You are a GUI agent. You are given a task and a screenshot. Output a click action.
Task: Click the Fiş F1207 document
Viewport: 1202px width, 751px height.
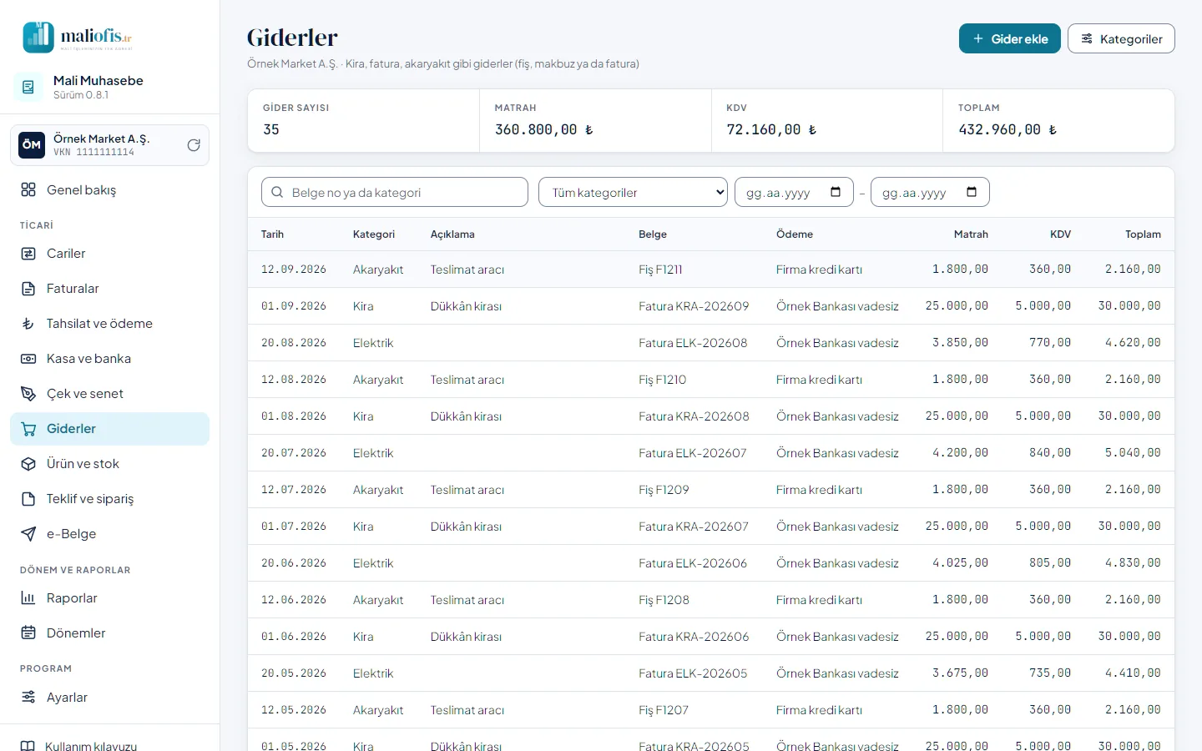coord(664,710)
